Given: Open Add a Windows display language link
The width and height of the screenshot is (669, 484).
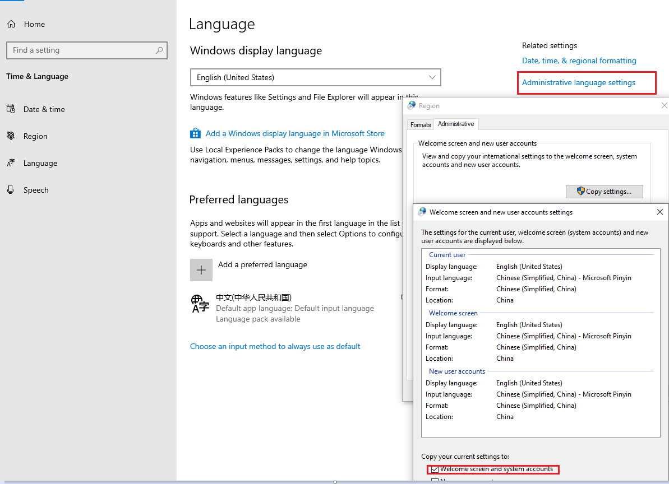Looking at the screenshot, I should [296, 134].
